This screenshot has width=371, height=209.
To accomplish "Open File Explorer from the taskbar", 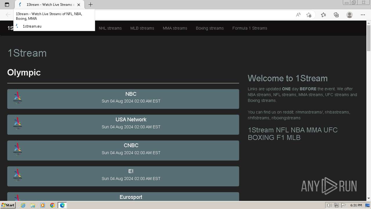I will [33, 205].
